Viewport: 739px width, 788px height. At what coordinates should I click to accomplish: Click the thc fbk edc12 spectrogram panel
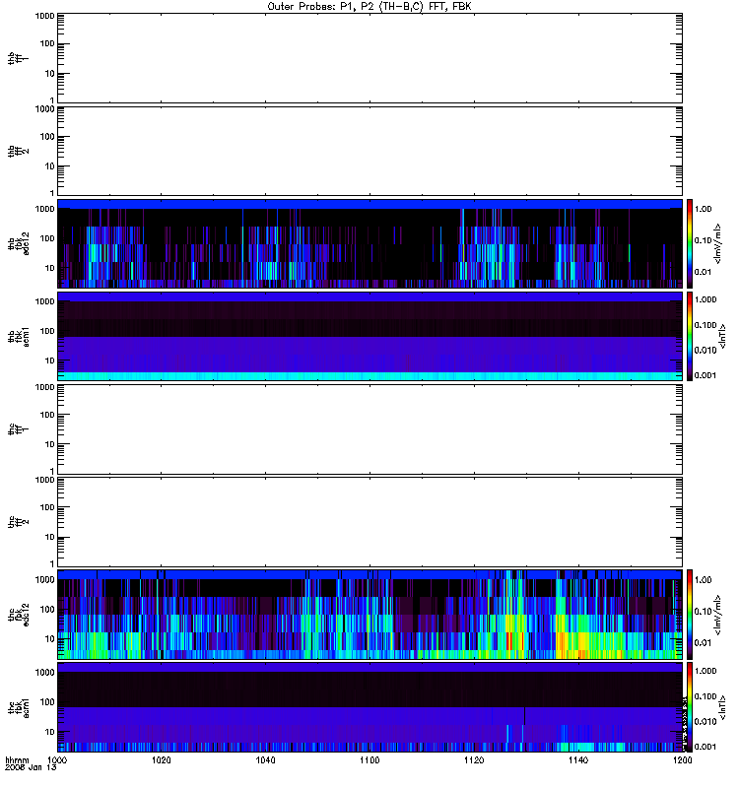(x=369, y=615)
